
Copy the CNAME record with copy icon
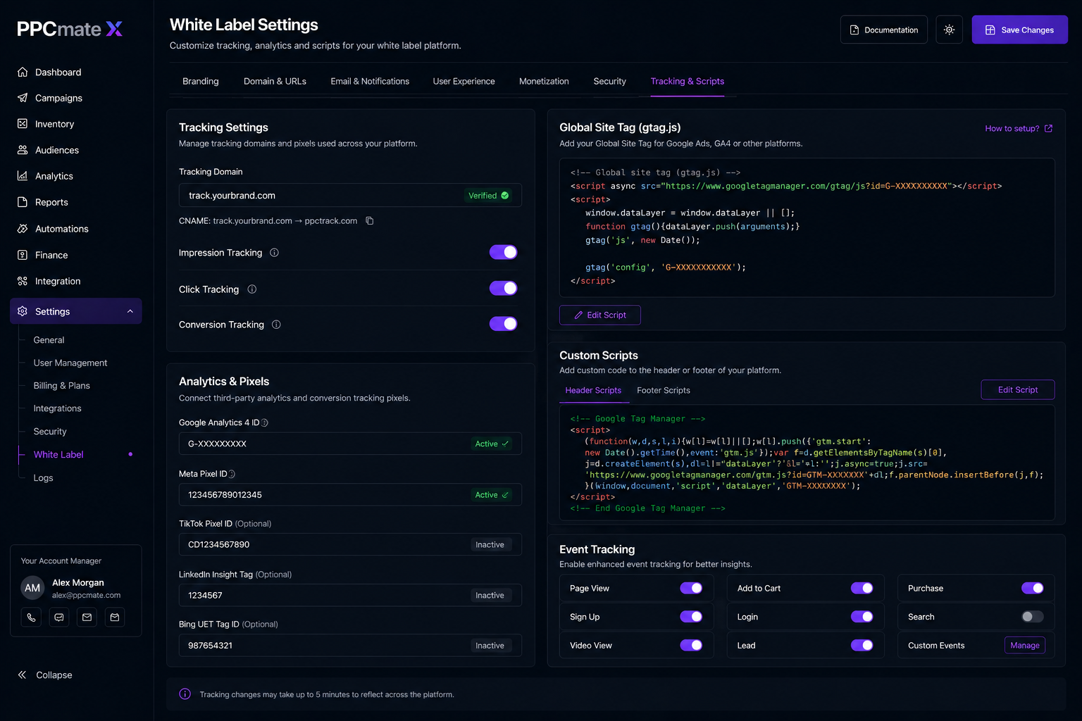pos(369,221)
